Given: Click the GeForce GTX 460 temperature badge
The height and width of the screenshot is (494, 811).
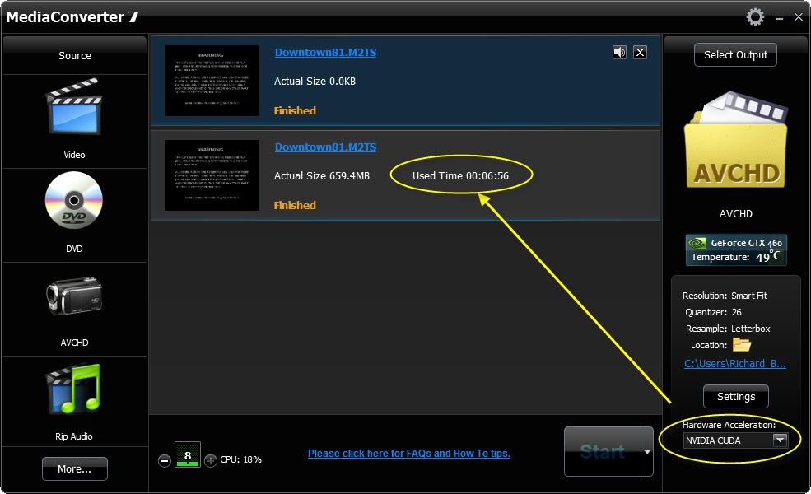Looking at the screenshot, I should tap(736, 249).
